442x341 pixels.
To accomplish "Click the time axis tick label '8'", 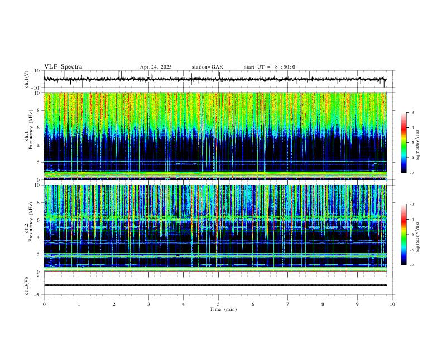I will (323, 304).
